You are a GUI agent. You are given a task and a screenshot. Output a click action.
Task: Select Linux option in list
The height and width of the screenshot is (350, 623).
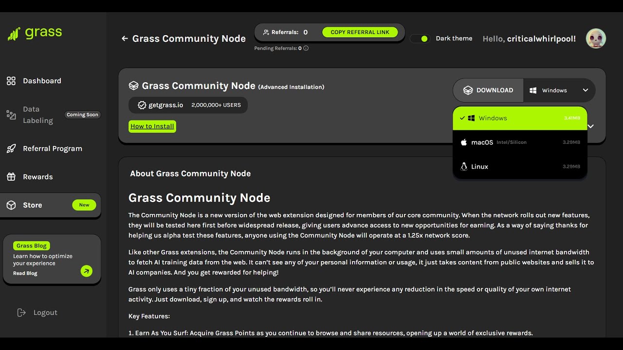tap(520, 166)
